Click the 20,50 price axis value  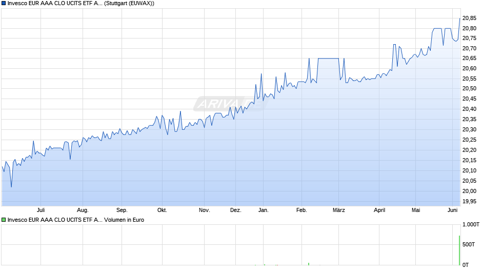tap(469, 89)
